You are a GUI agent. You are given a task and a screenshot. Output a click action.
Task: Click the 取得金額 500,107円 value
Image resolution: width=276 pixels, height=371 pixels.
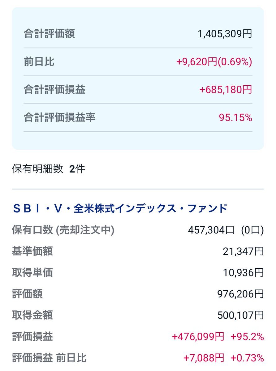pos(241,315)
